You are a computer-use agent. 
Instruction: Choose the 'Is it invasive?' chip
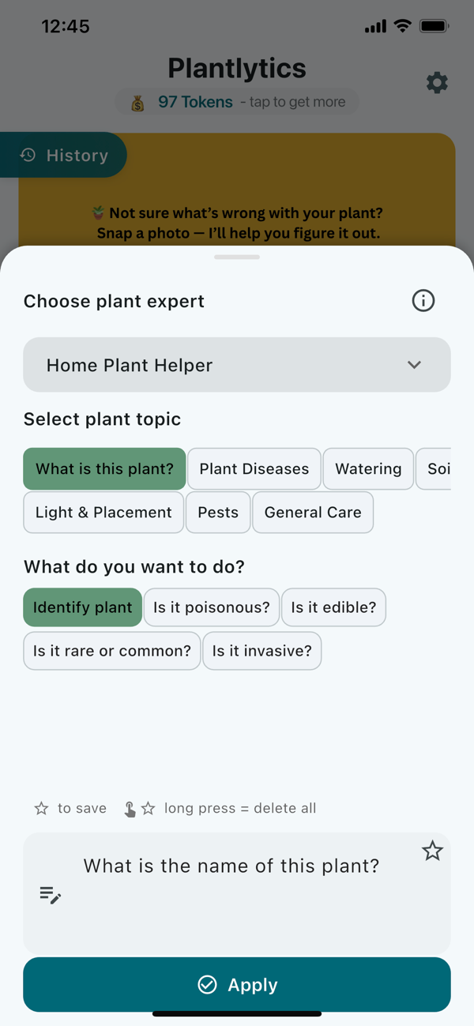(x=262, y=651)
